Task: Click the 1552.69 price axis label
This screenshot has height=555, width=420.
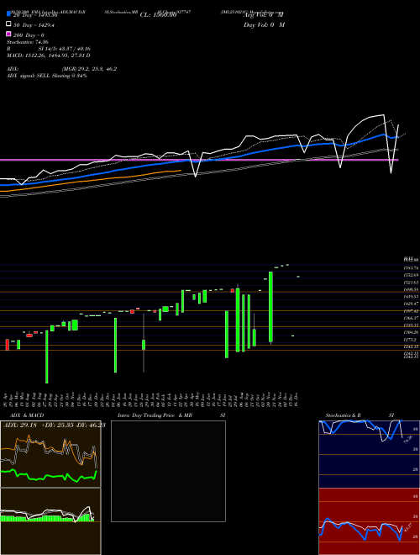Action: [411, 275]
